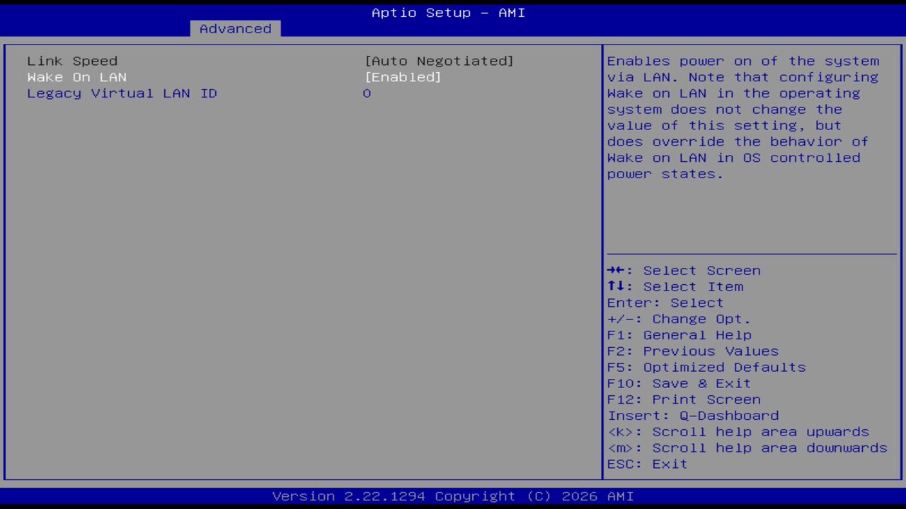Edit the Legacy Virtual LAN ID value 0

point(367,93)
